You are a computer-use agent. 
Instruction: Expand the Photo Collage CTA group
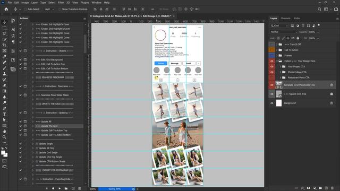(x=280, y=72)
